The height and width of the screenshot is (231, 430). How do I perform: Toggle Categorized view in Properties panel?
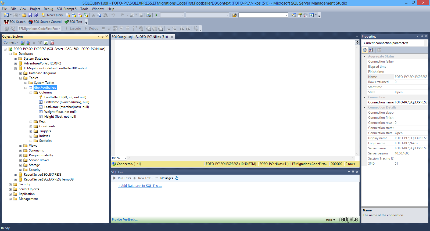pyautogui.click(x=365, y=50)
